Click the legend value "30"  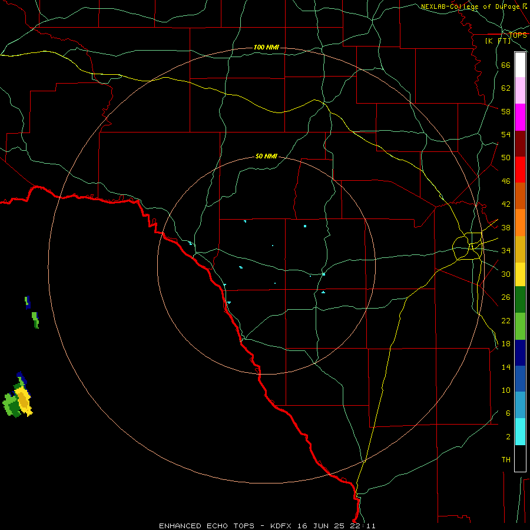(506, 274)
